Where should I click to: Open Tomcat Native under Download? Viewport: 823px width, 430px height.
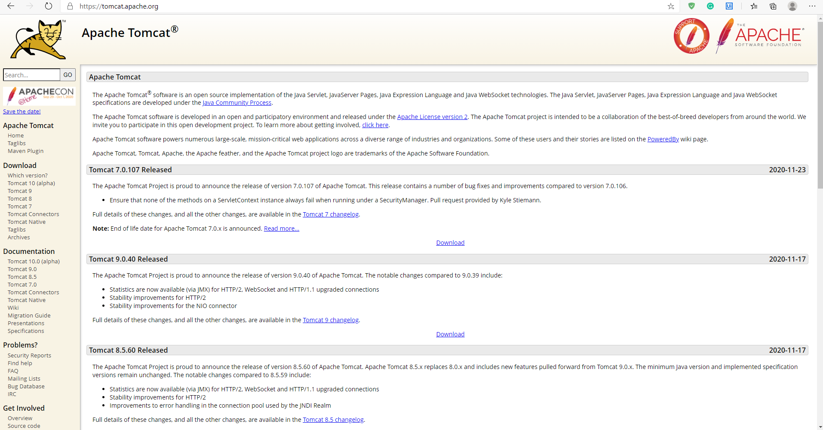tap(27, 222)
